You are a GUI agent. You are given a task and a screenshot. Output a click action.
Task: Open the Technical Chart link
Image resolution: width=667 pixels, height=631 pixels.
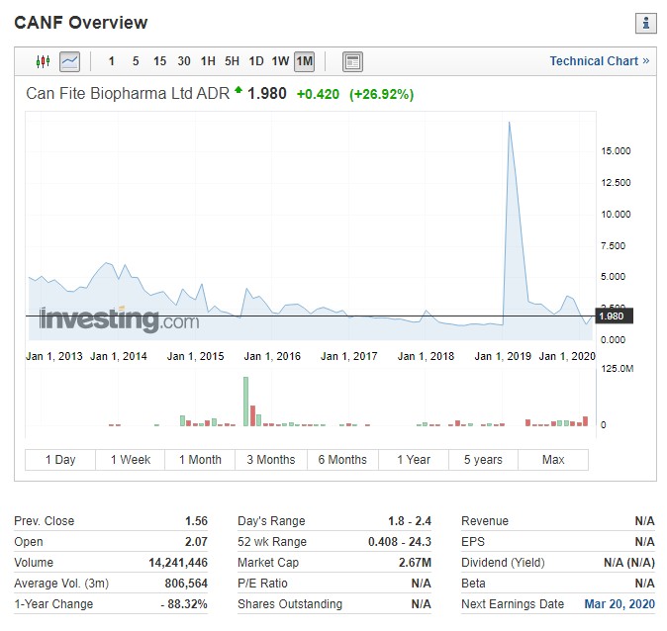pos(600,61)
